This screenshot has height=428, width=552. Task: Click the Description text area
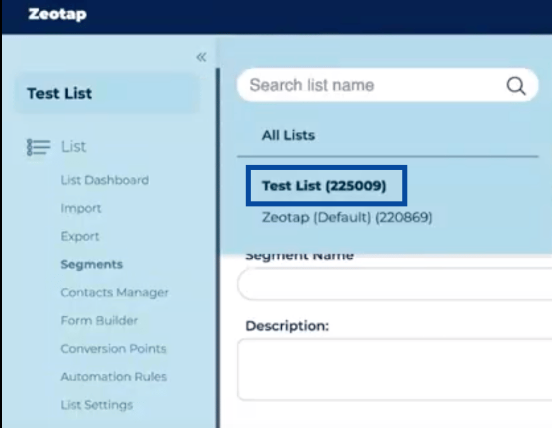(395, 369)
